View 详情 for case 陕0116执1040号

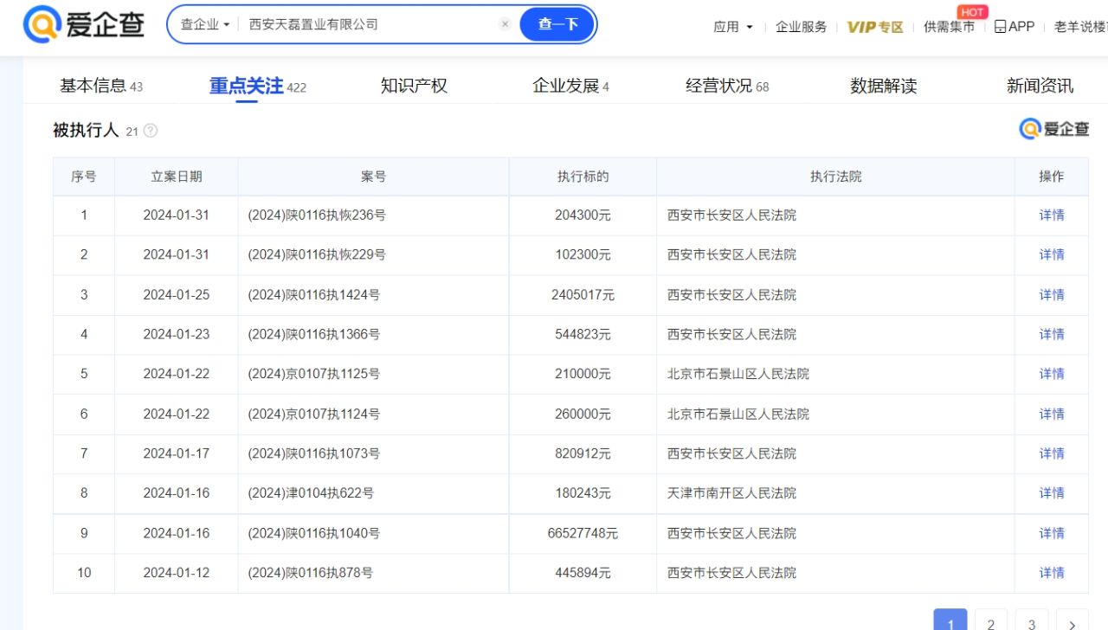pos(1052,534)
